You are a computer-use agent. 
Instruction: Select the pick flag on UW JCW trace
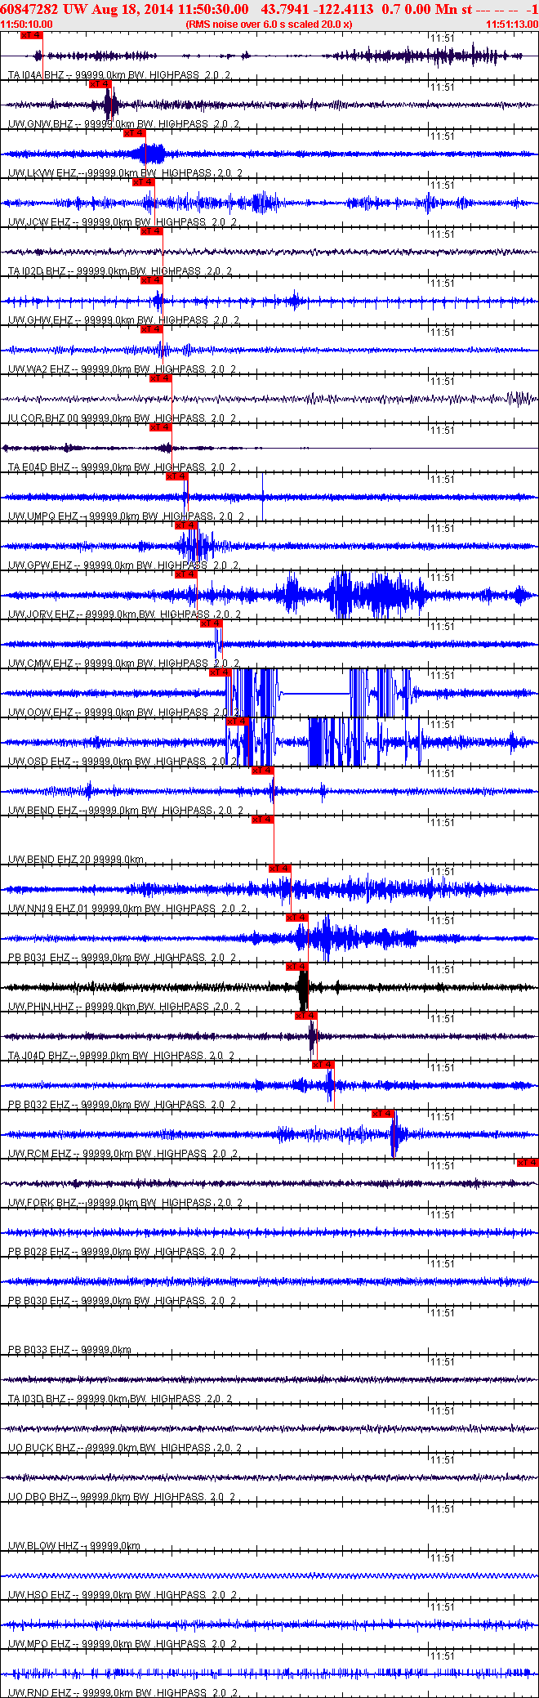tap(144, 182)
